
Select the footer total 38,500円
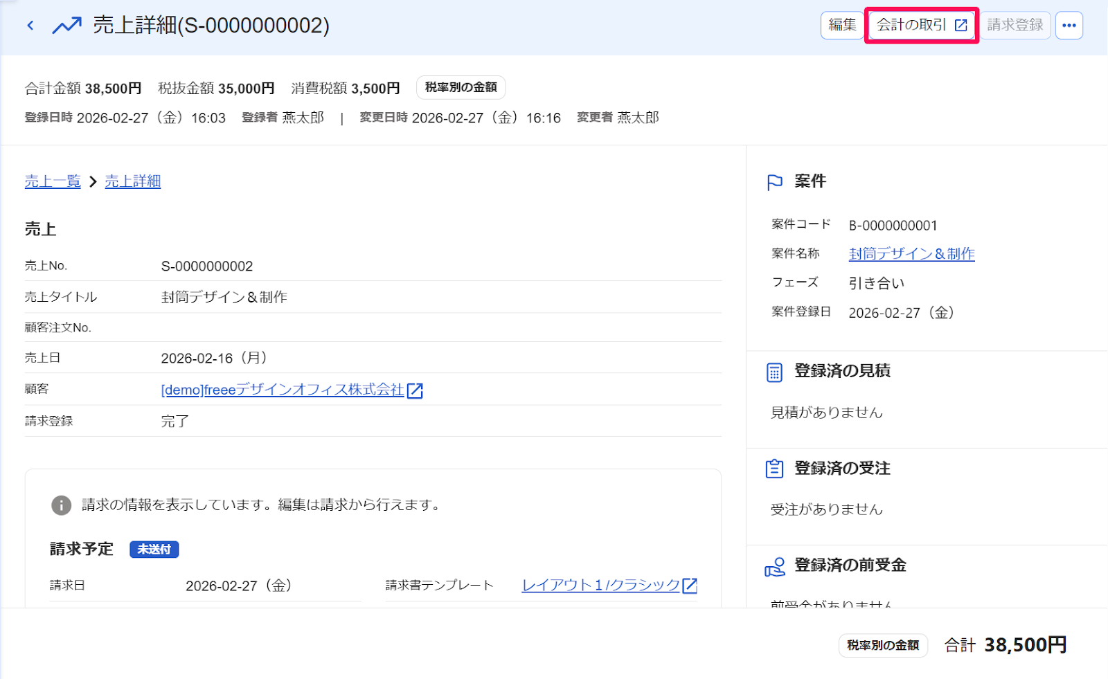(1026, 645)
